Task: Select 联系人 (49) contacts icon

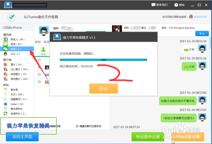Action: [5, 39]
